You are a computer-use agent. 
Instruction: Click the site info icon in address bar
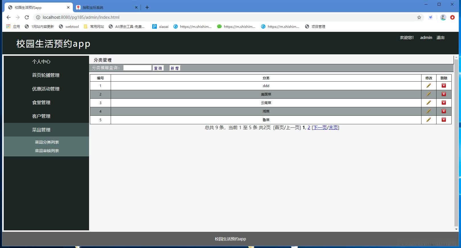pos(38,17)
